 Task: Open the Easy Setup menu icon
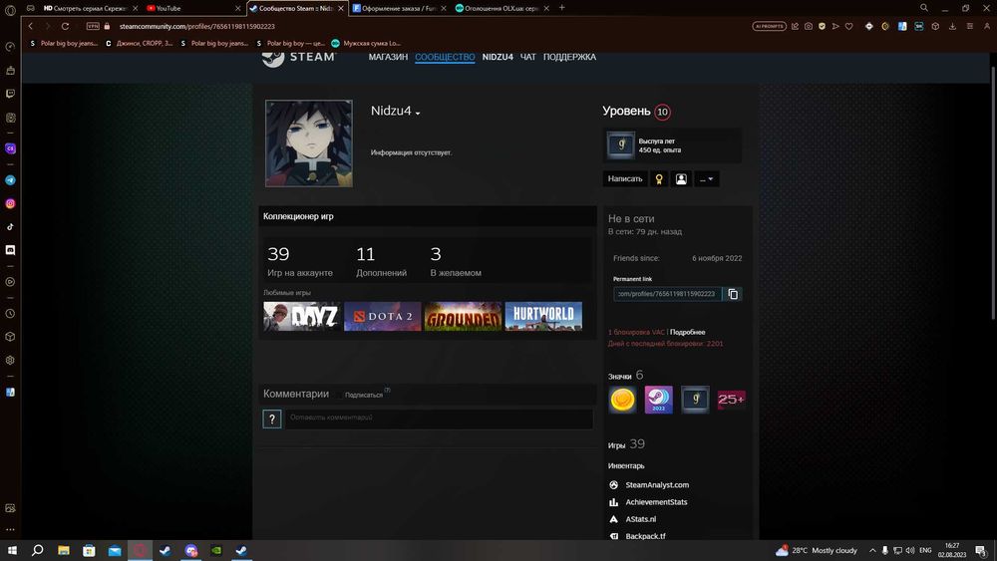pos(970,26)
